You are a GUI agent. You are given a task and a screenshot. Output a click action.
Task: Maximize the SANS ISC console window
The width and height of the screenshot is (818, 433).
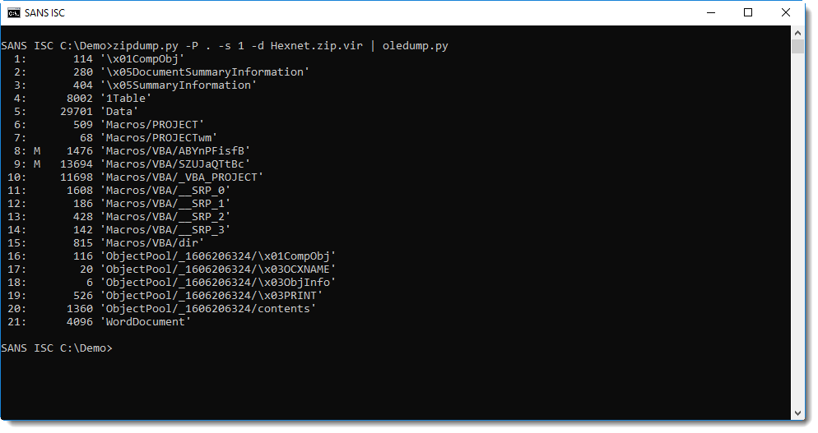(747, 12)
